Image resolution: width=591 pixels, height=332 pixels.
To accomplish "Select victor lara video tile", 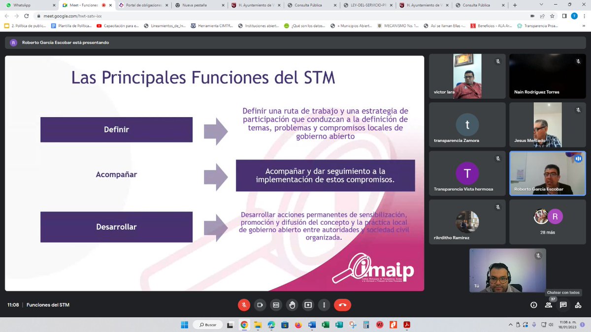I will 467,76.
